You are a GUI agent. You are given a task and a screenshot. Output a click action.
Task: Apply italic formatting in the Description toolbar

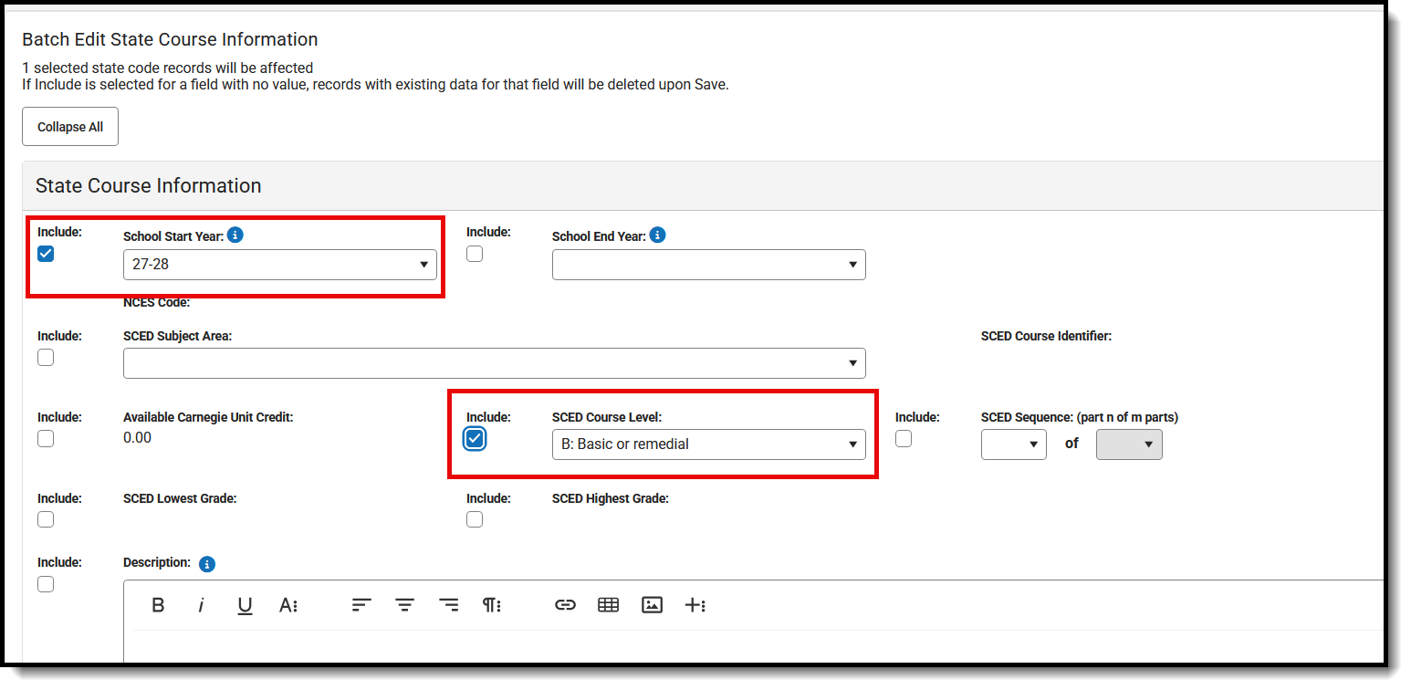[x=202, y=604]
